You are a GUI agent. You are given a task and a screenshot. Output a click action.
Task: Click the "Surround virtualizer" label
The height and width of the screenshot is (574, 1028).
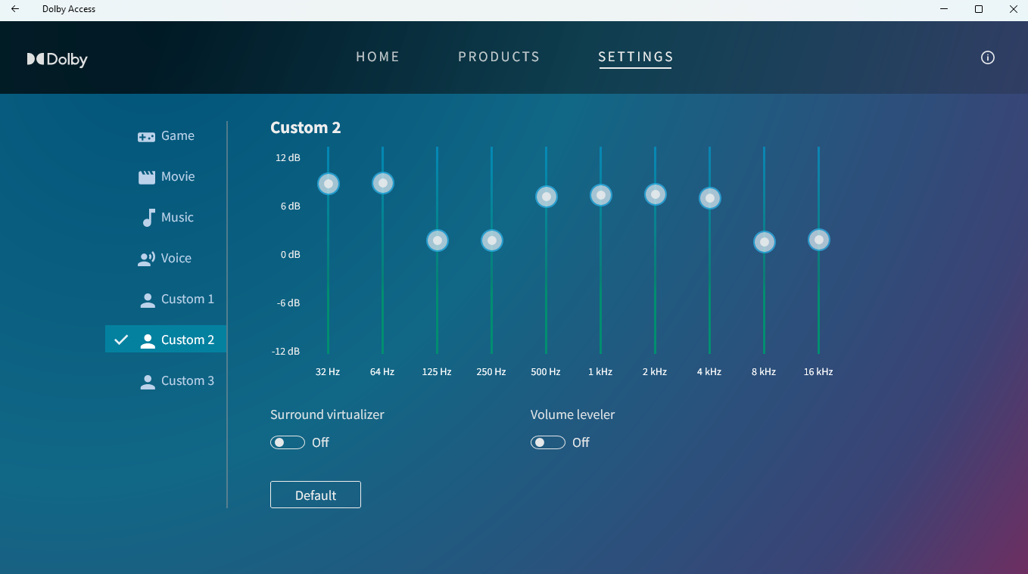pyautogui.click(x=327, y=414)
